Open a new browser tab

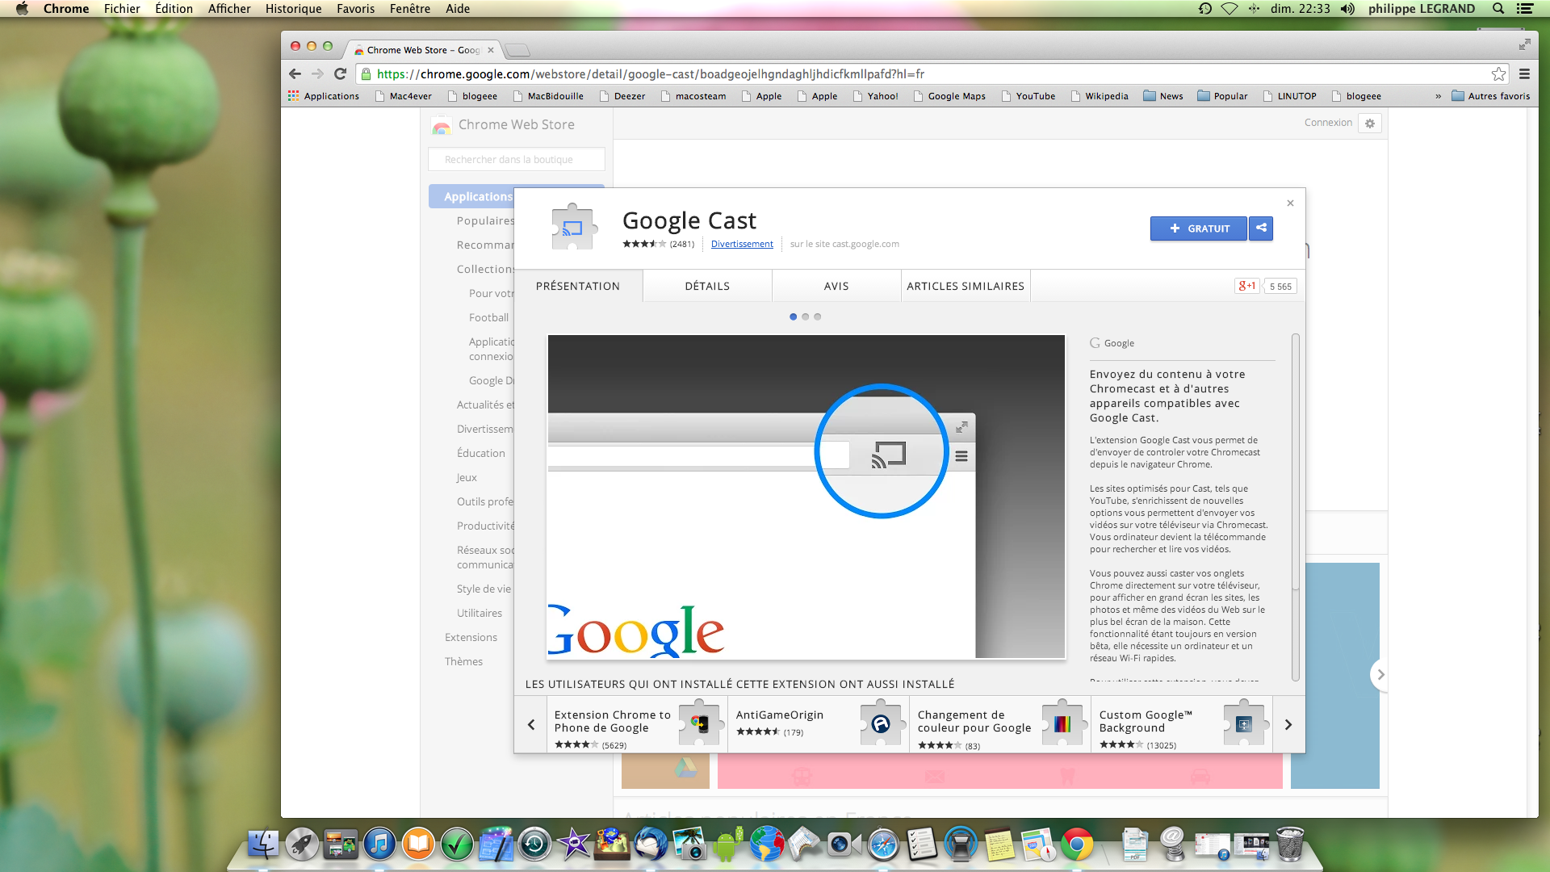click(517, 51)
